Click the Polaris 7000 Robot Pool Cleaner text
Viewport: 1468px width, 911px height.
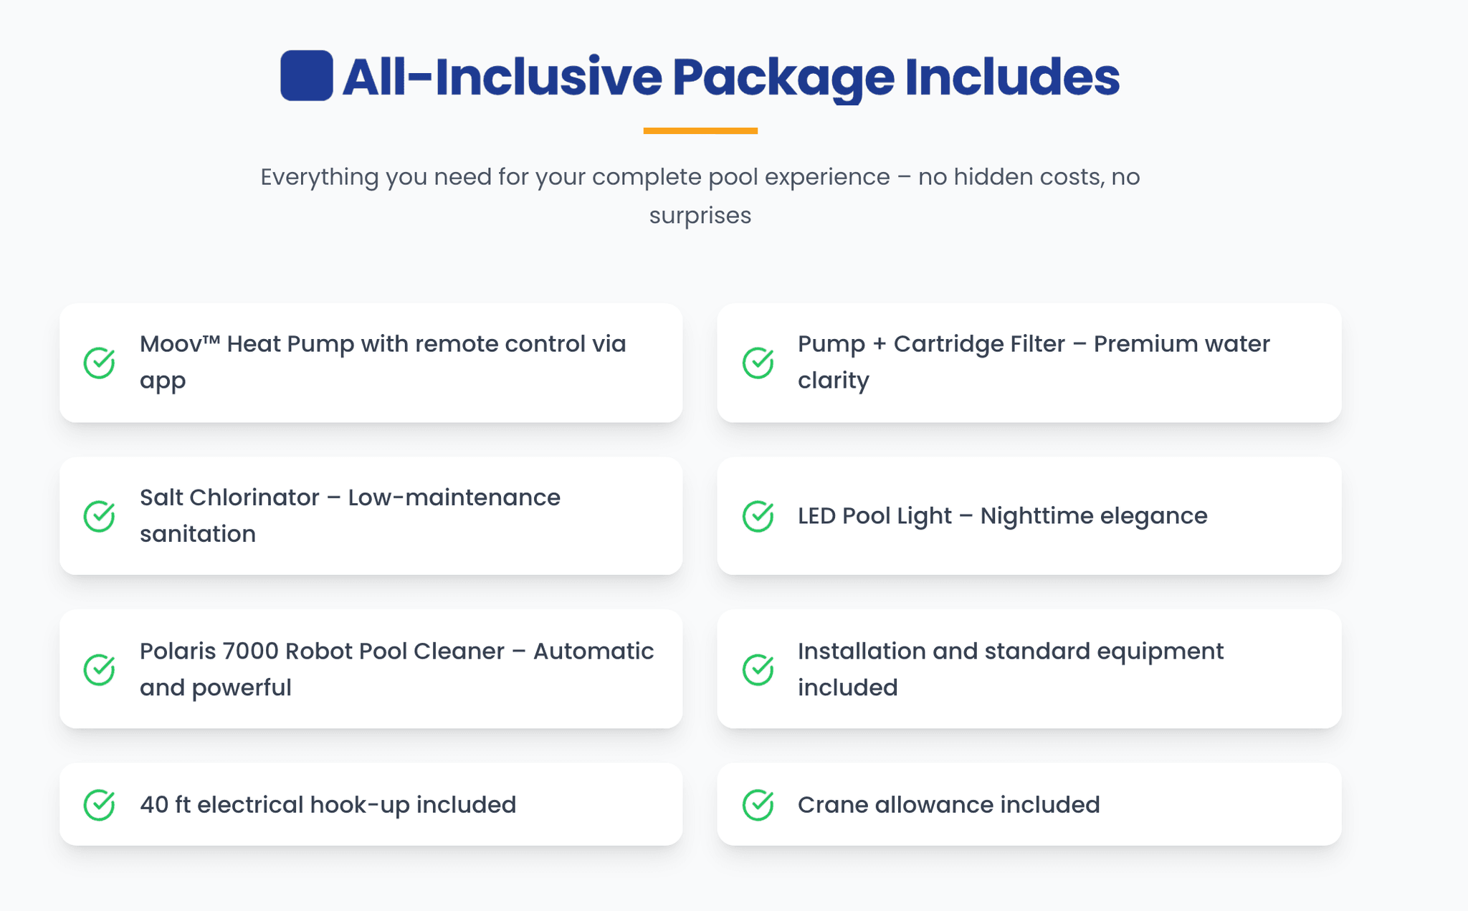[396, 669]
